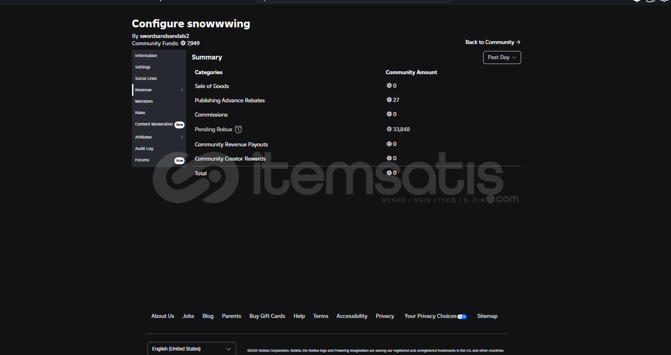Image resolution: width=671 pixels, height=355 pixels.
Task: Open the Parents footer link
Action: 231,316
